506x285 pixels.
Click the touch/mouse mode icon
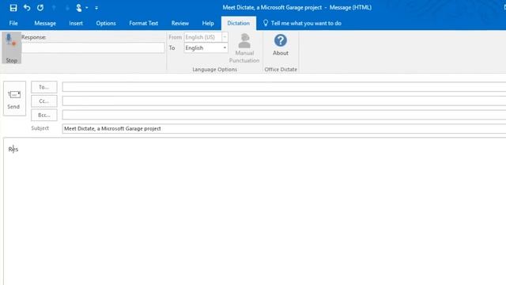78,8
